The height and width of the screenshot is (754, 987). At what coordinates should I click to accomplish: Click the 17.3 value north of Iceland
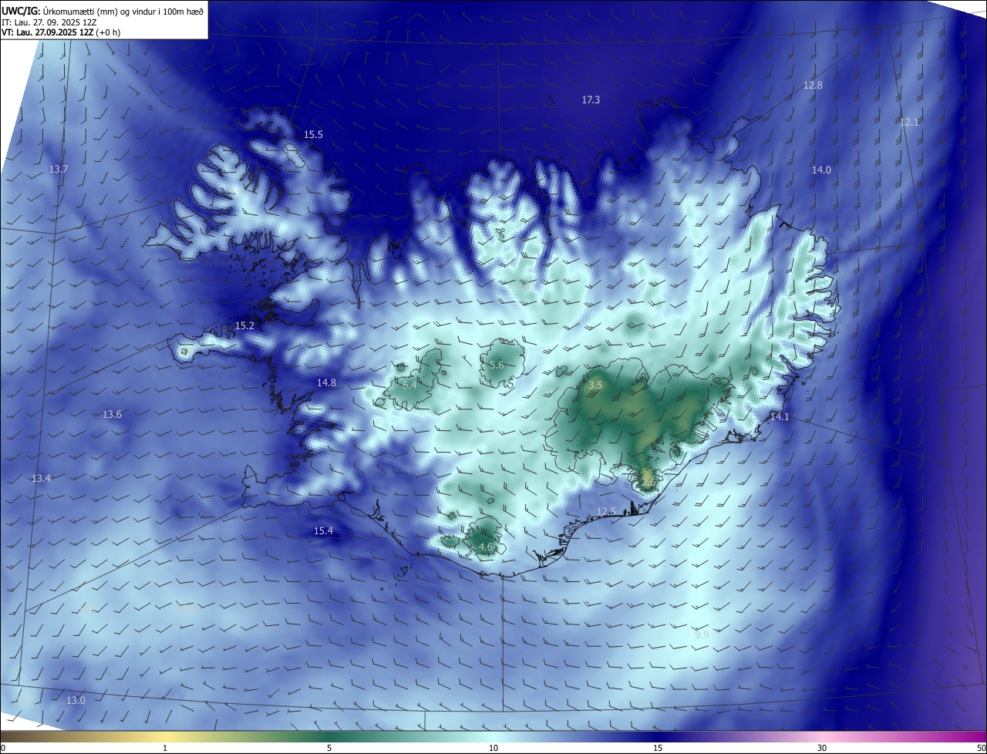click(591, 100)
